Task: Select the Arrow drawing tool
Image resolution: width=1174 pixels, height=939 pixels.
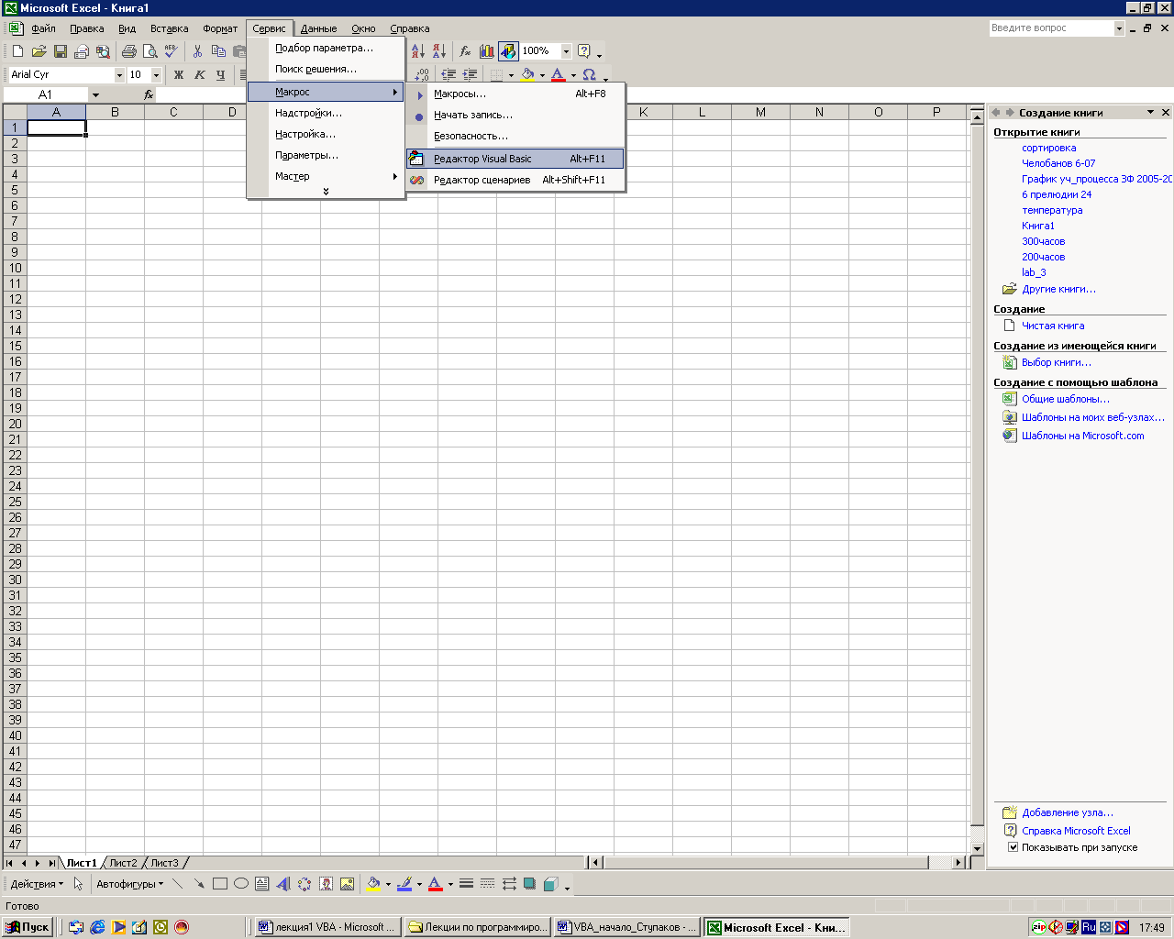Action: click(x=198, y=884)
